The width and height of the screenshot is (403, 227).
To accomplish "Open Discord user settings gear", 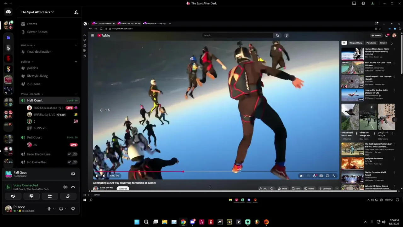I will (x=73, y=209).
